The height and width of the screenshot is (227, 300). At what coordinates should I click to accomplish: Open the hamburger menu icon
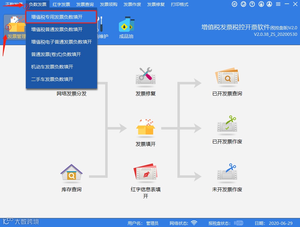pos(278,4)
